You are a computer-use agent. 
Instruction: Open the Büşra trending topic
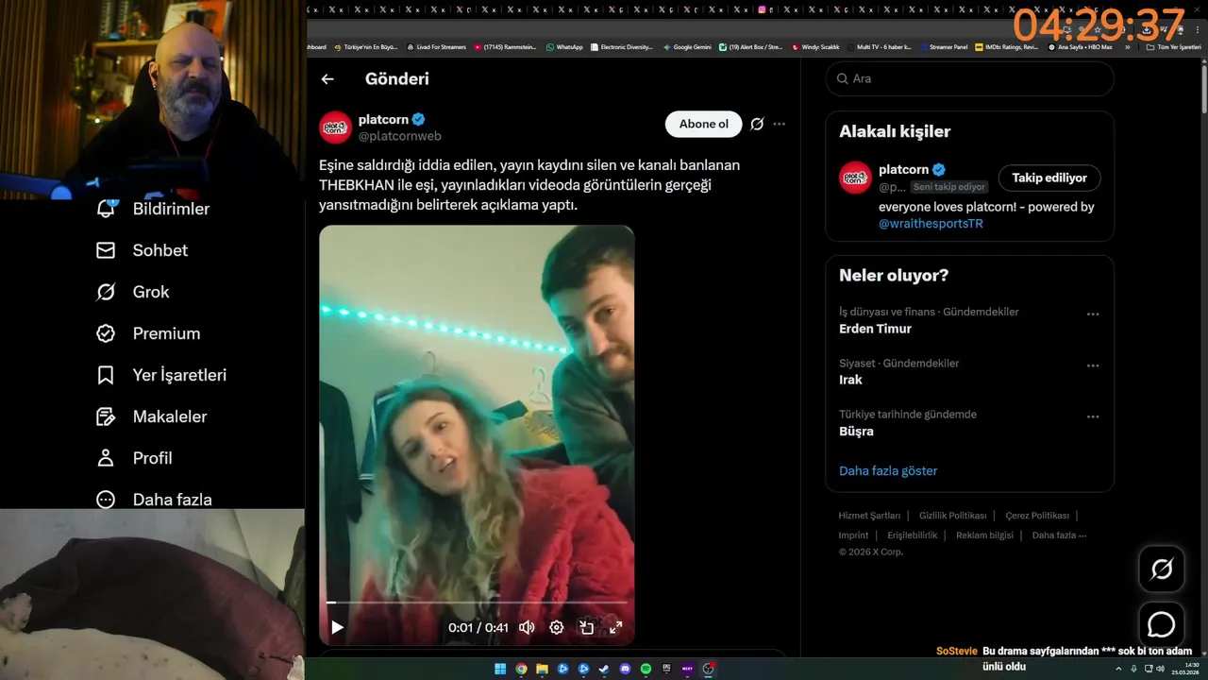coord(856,432)
